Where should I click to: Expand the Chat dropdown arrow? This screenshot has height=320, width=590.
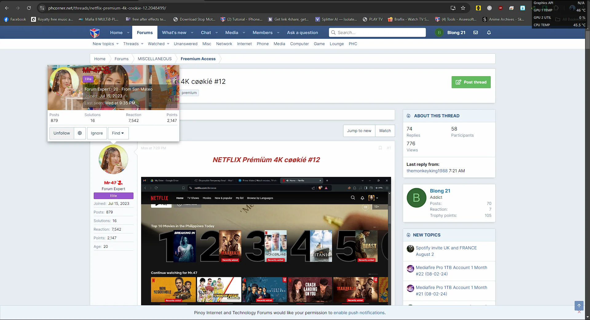pos(216,33)
